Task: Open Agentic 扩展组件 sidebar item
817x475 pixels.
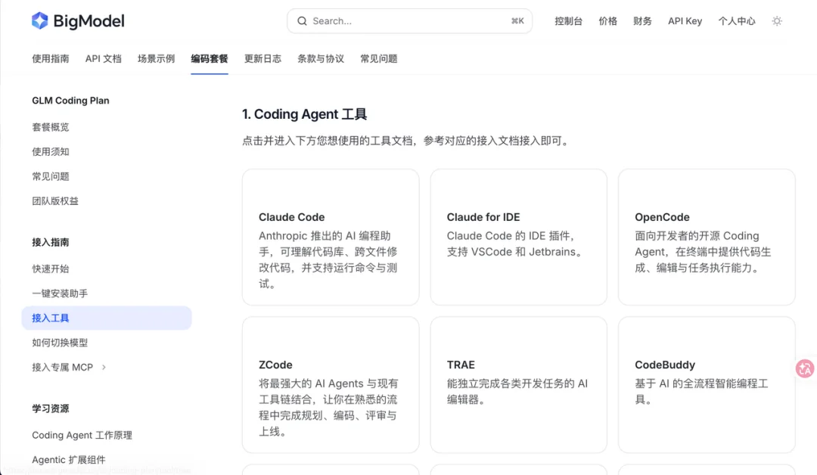Action: (69, 459)
